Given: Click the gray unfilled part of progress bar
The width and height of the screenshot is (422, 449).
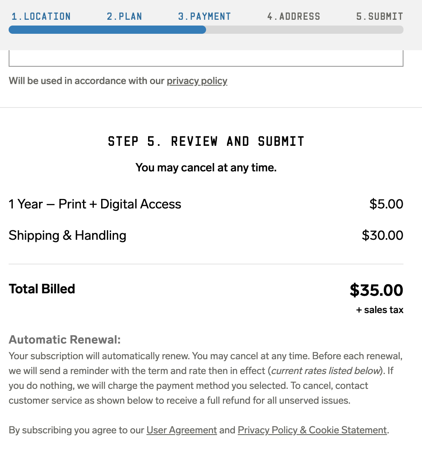Looking at the screenshot, I should [x=304, y=30].
